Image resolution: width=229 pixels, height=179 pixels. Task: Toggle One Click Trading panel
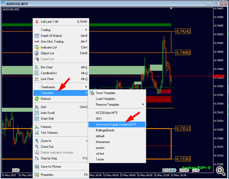point(61,42)
